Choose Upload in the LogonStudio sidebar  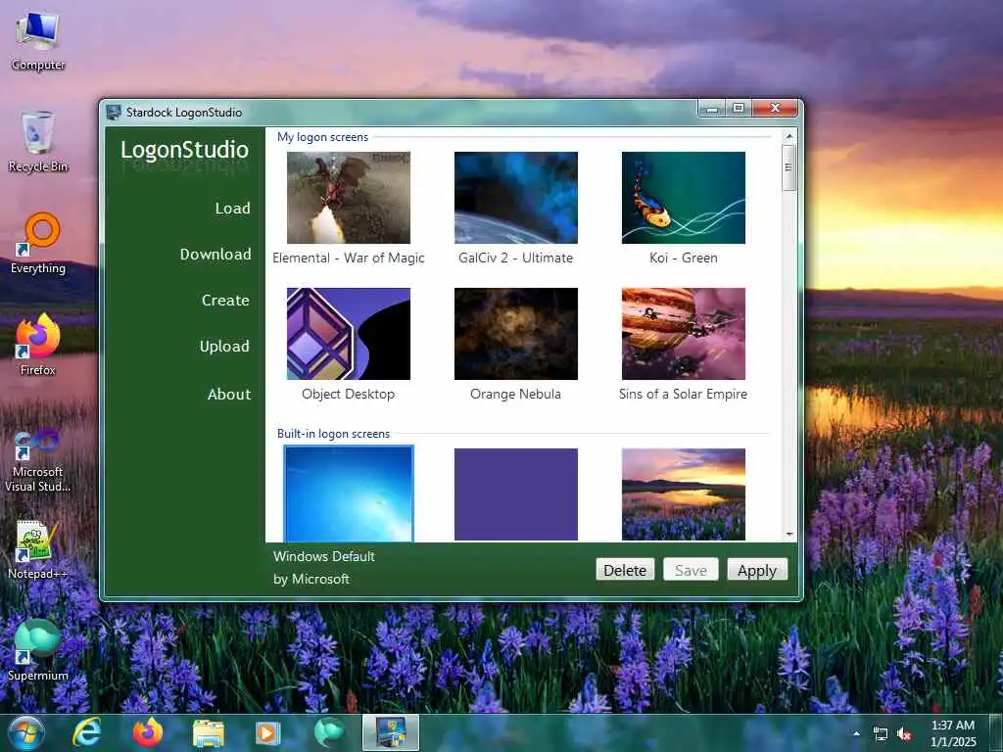click(x=224, y=347)
